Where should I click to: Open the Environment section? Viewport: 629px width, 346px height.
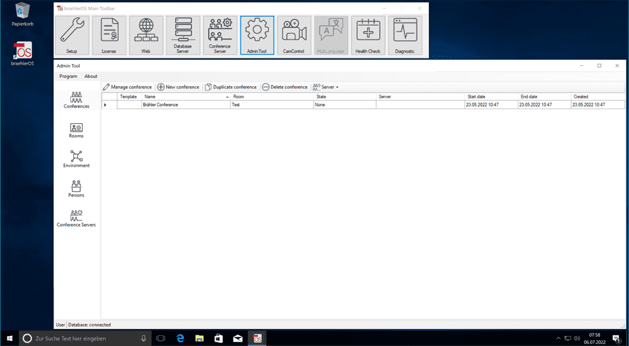point(76,159)
